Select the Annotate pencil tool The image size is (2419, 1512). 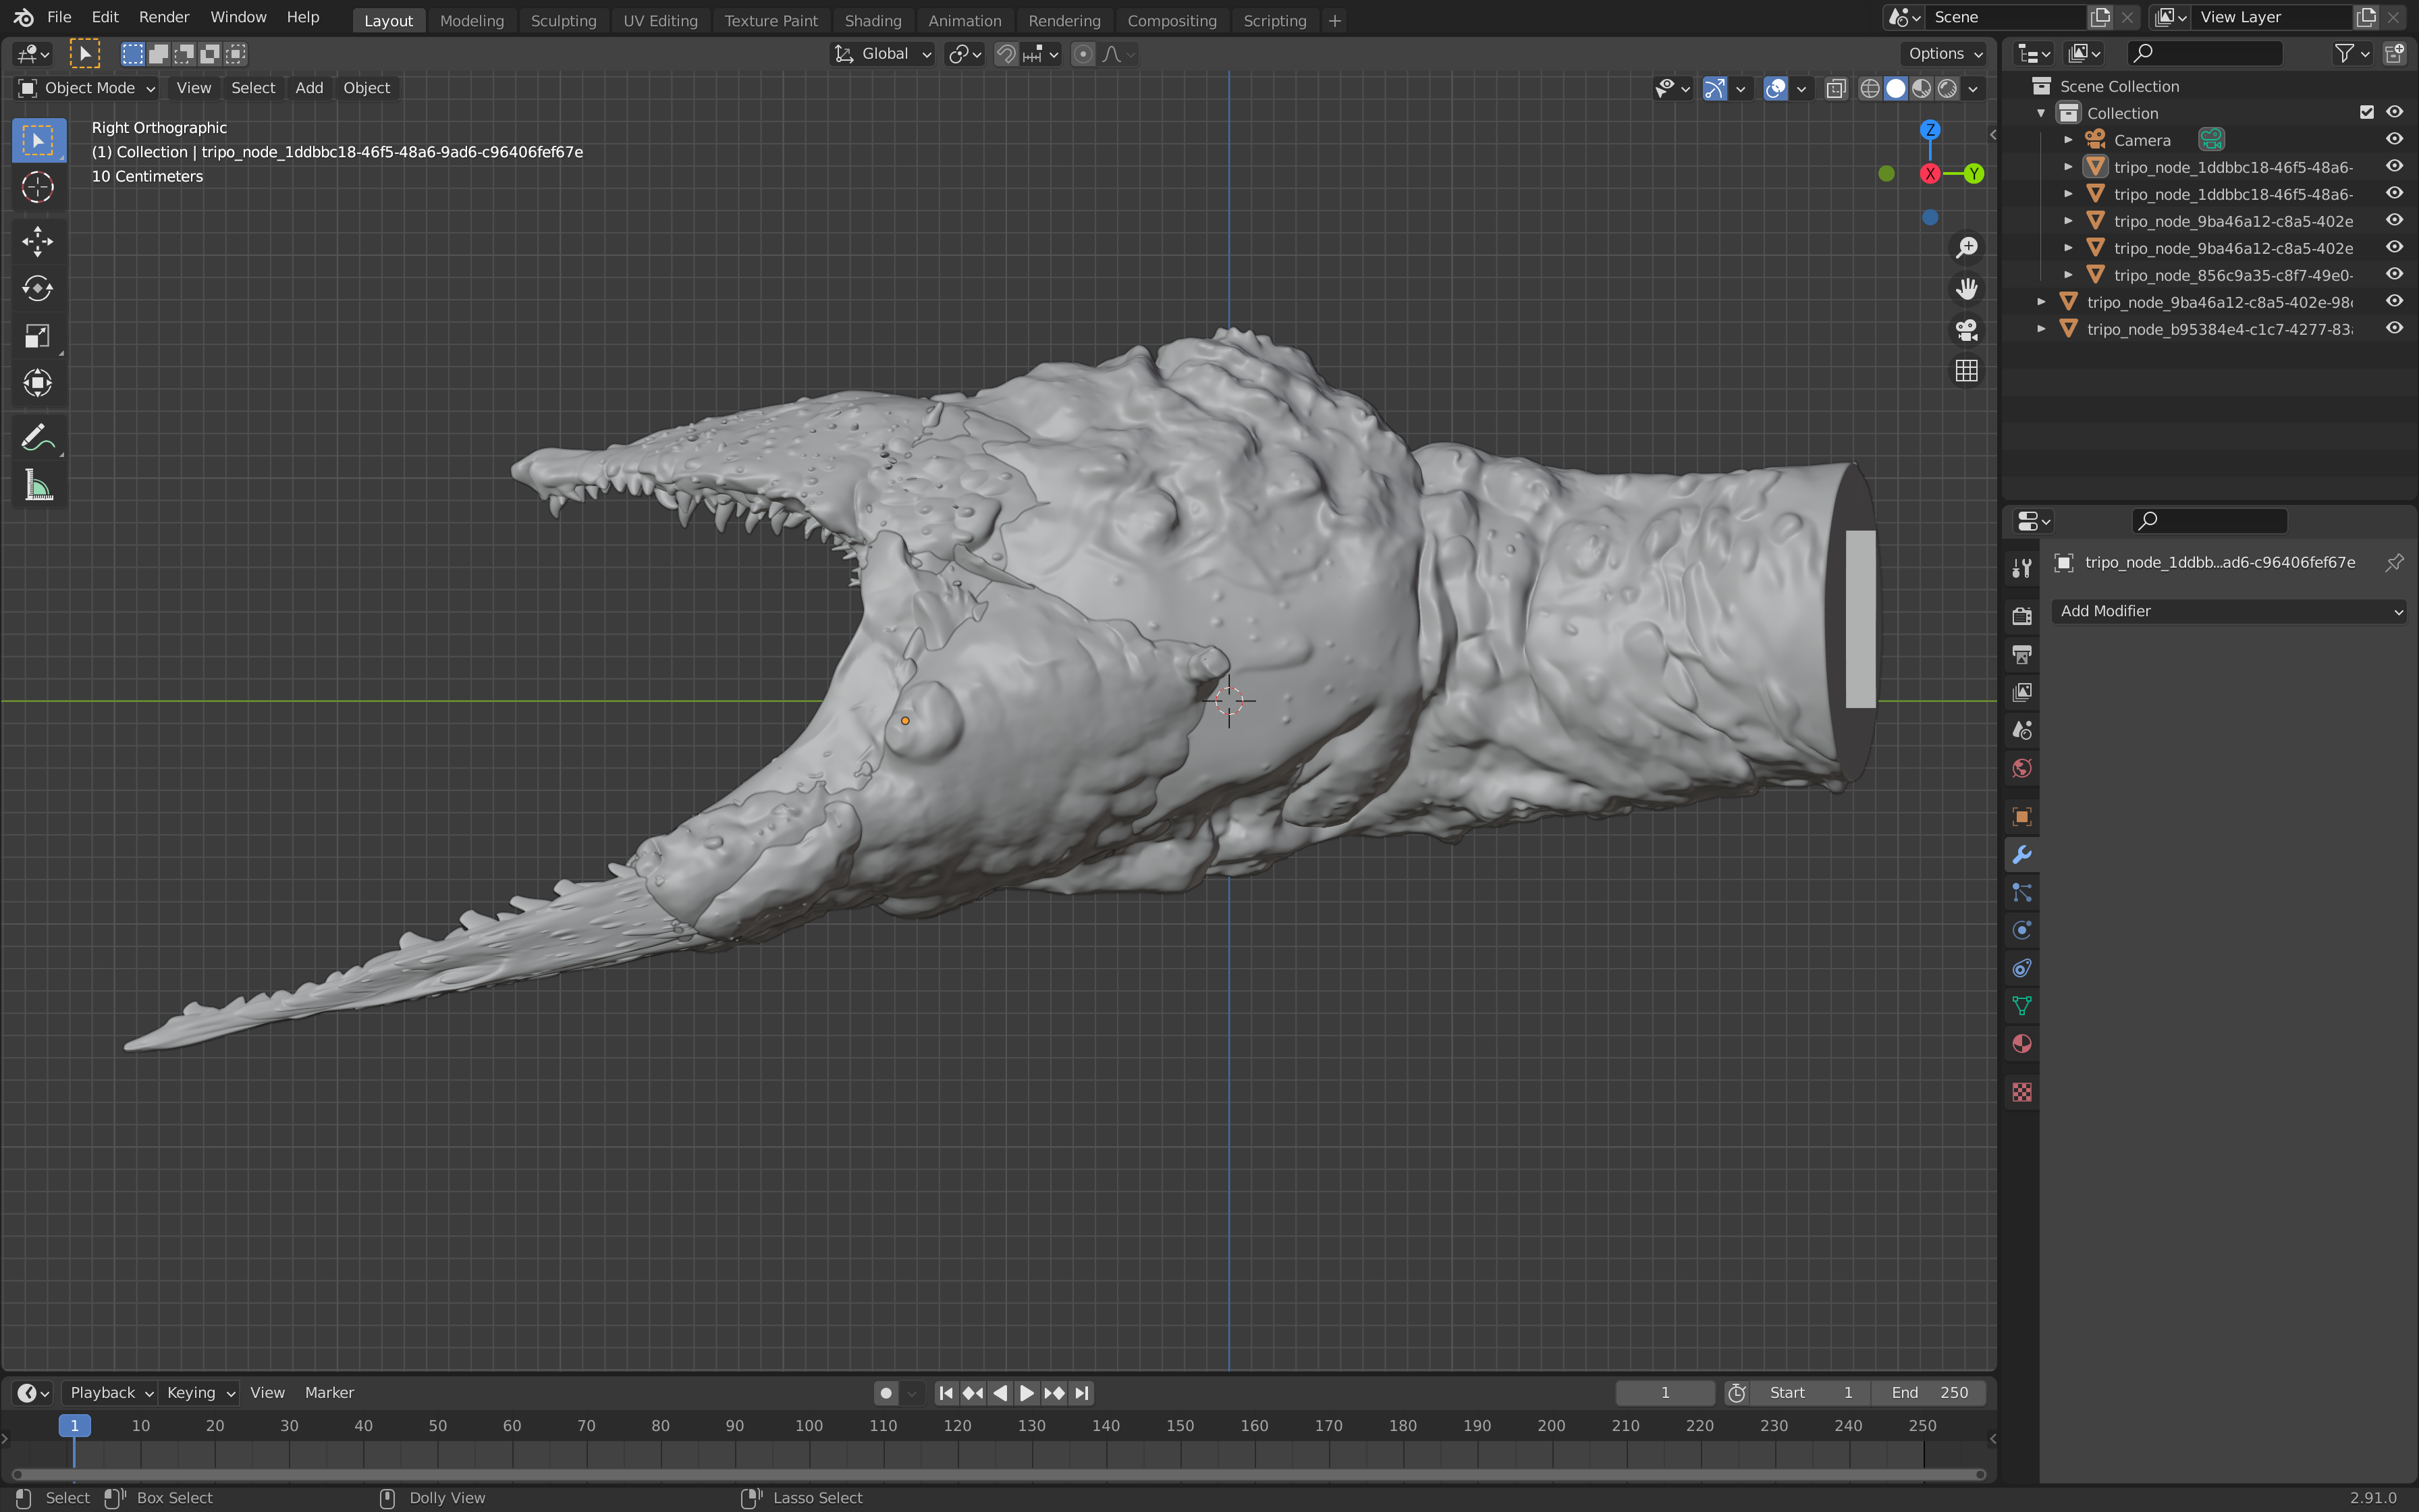click(37, 437)
